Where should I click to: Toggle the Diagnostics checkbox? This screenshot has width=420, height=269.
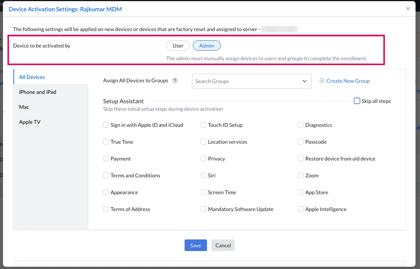point(300,125)
